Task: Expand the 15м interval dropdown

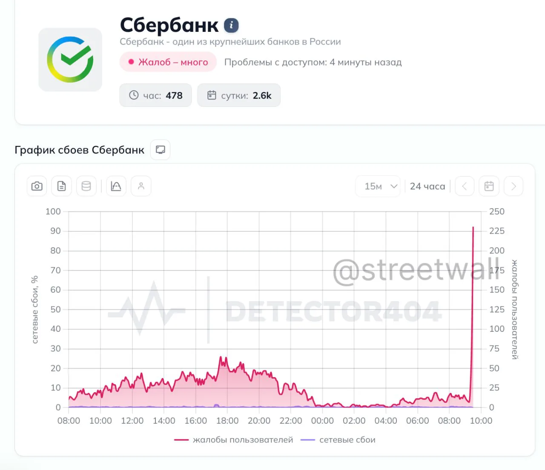Action: click(377, 186)
